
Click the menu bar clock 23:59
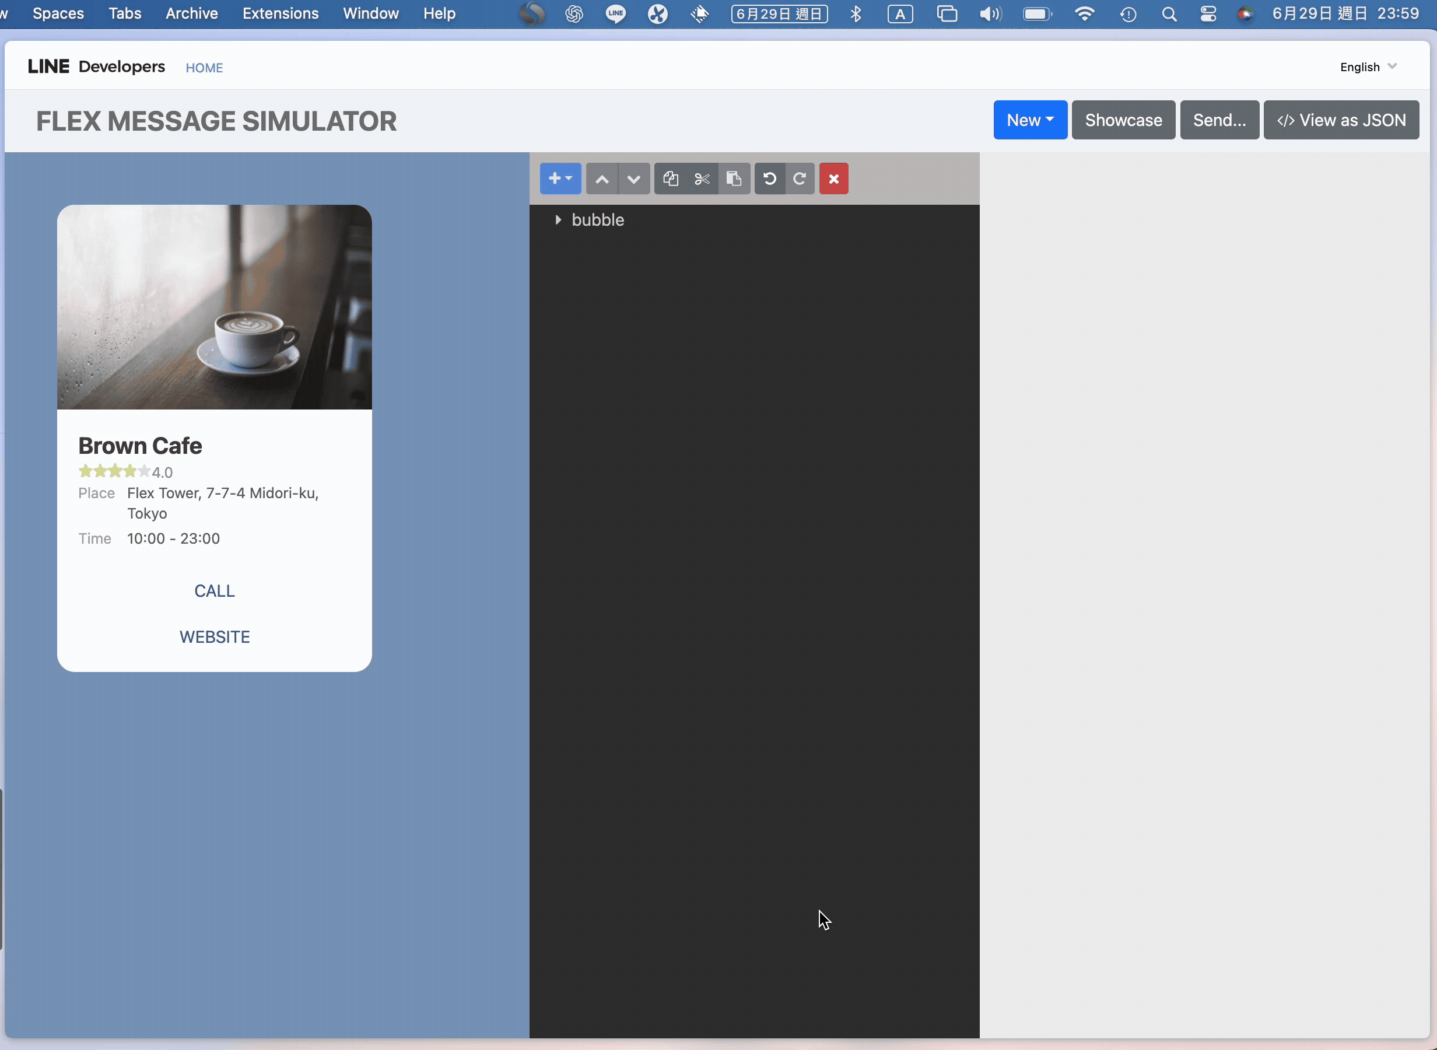(x=1345, y=13)
